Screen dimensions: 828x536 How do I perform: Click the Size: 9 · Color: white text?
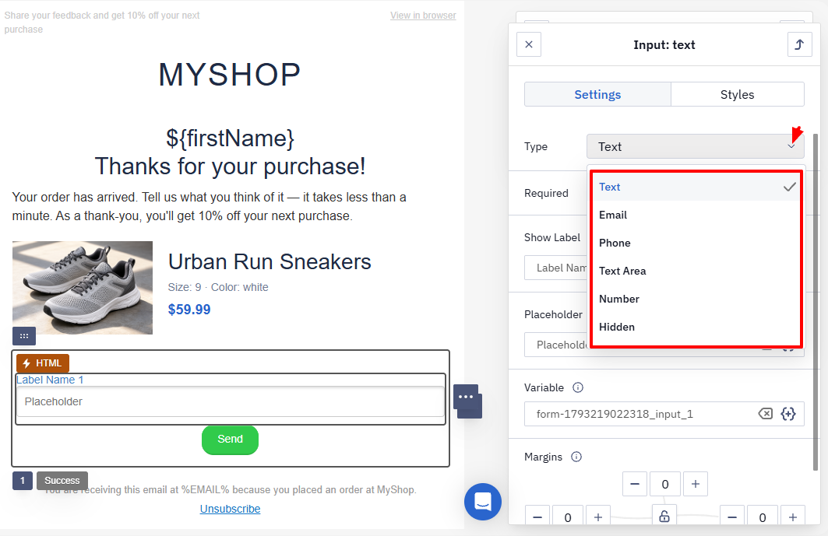tap(218, 287)
